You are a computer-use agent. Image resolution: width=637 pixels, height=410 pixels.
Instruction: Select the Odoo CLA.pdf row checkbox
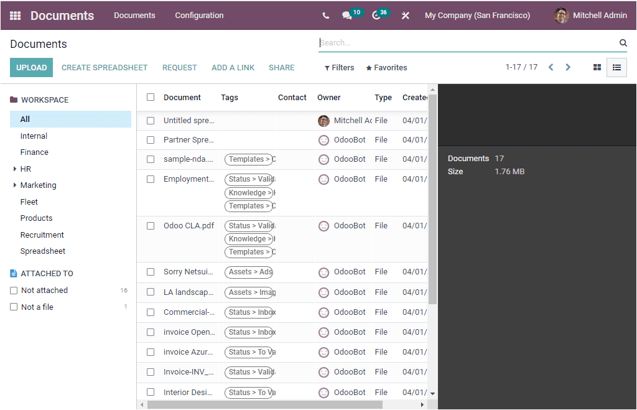tap(151, 226)
